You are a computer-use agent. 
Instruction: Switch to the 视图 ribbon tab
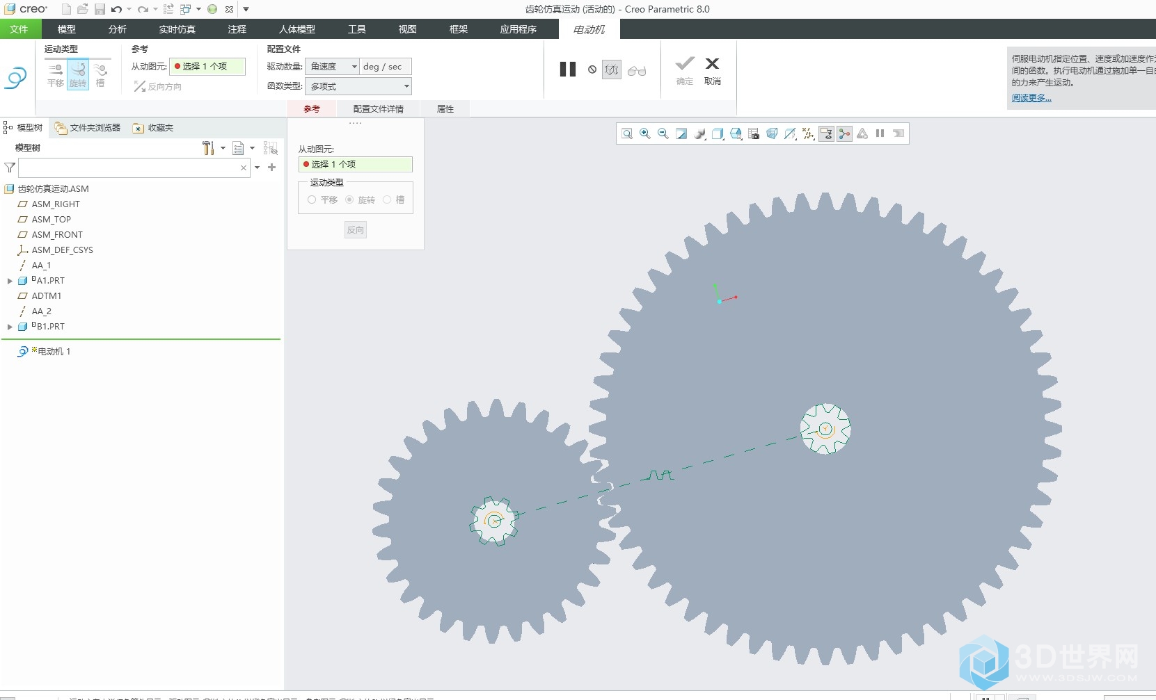click(408, 29)
